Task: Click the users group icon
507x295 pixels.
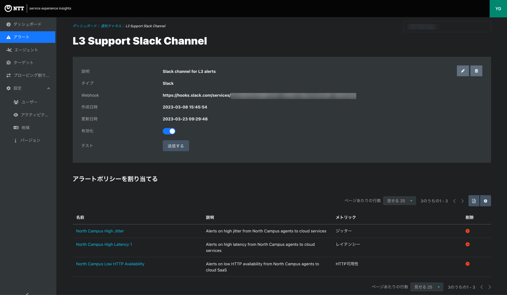Action: [x=16, y=102]
